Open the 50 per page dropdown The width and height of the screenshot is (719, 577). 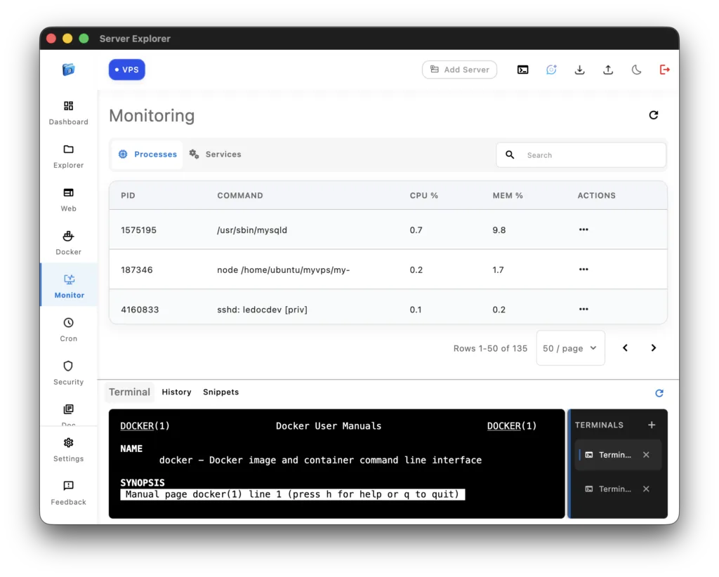pyautogui.click(x=570, y=347)
